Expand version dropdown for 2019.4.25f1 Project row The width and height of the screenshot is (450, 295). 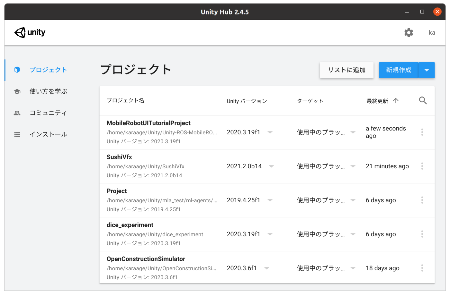270,200
